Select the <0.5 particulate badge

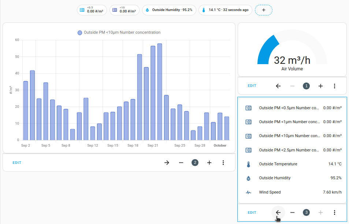92,10
